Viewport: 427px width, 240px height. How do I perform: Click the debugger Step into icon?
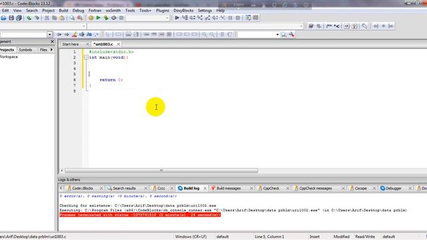(200, 18)
